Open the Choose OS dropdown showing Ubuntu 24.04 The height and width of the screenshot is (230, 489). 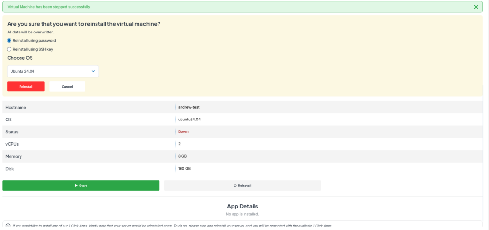click(x=53, y=71)
